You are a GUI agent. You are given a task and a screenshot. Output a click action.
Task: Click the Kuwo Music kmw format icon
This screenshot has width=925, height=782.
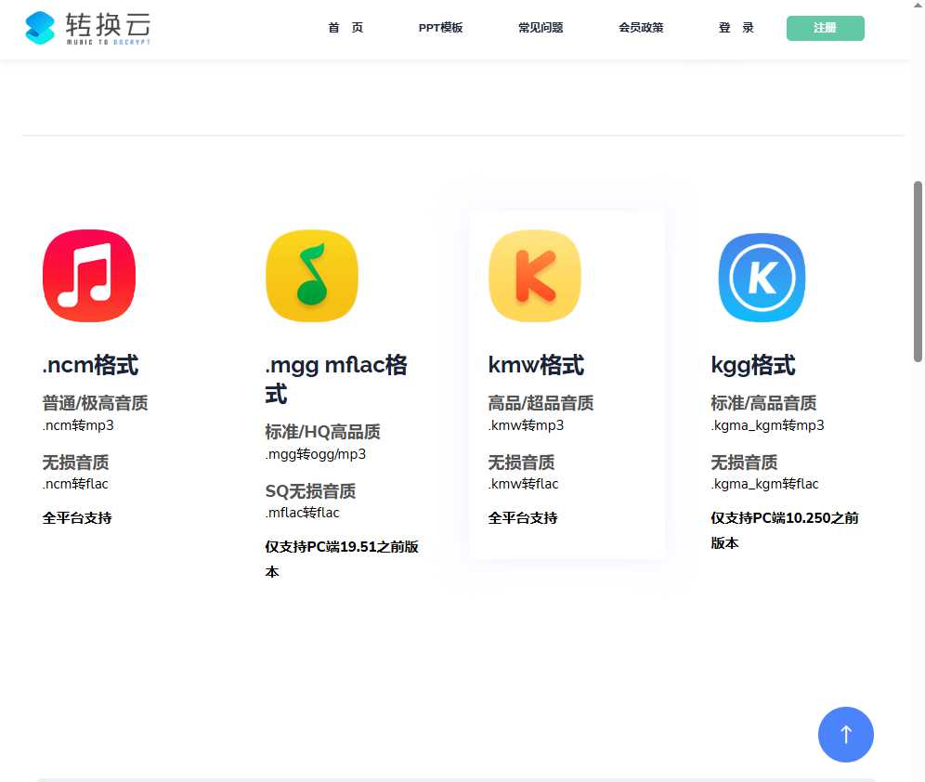(x=534, y=275)
